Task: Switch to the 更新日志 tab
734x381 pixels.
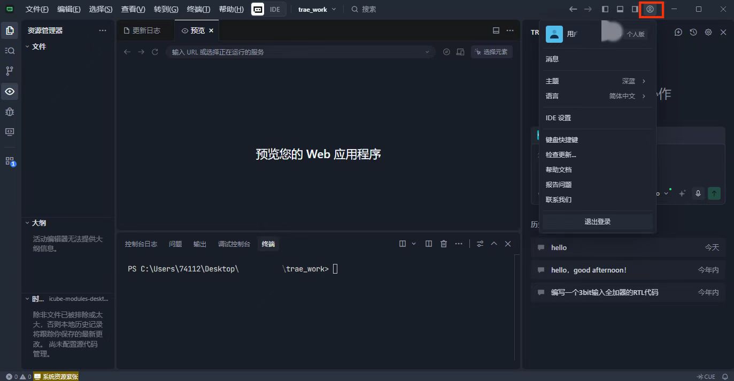Action: 146,30
